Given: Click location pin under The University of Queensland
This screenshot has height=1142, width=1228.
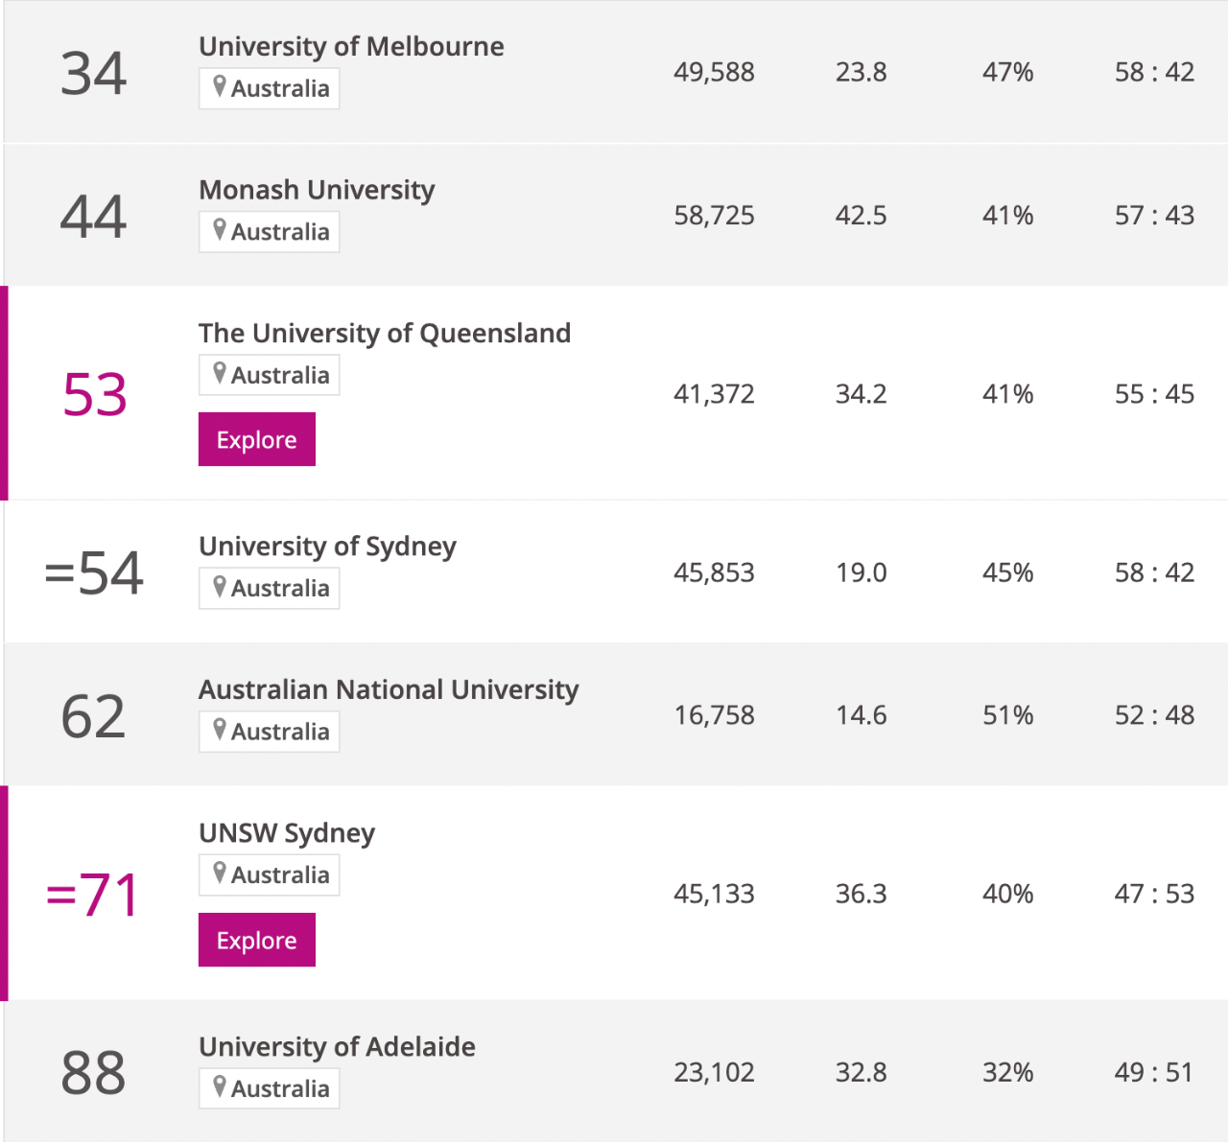Looking at the screenshot, I should [x=220, y=374].
